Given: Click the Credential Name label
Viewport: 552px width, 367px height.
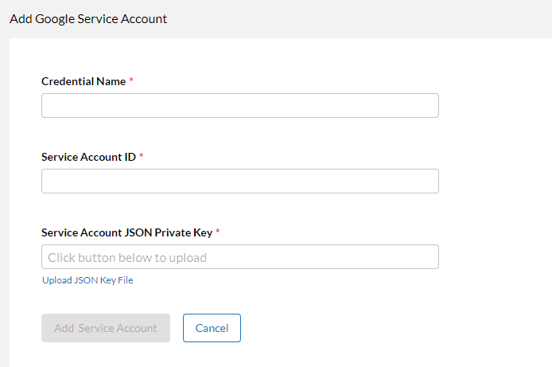Looking at the screenshot, I should click(x=84, y=81).
